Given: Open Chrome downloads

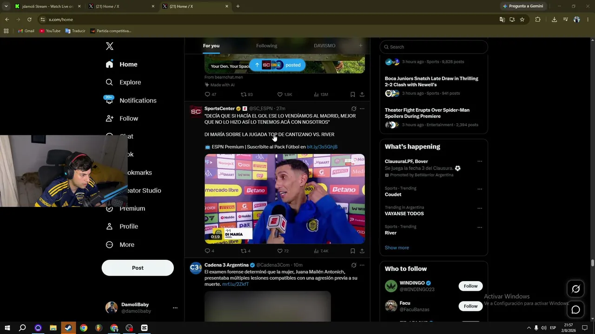Looking at the screenshot, I should click(554, 19).
